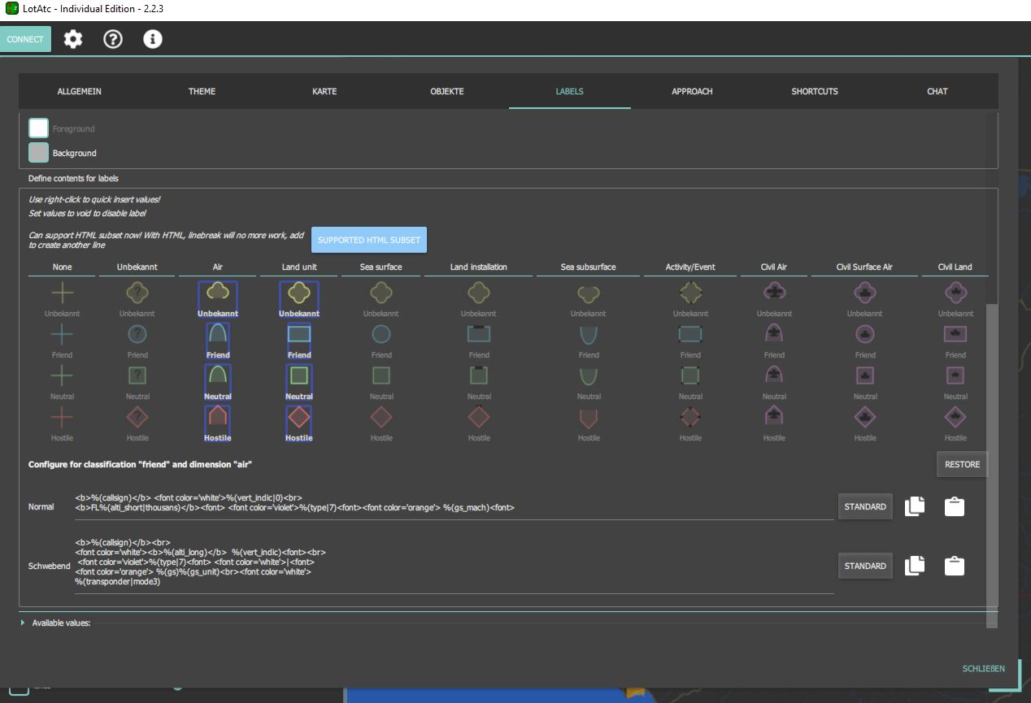
Task: Click the Foreground color swatch
Action: (x=38, y=128)
